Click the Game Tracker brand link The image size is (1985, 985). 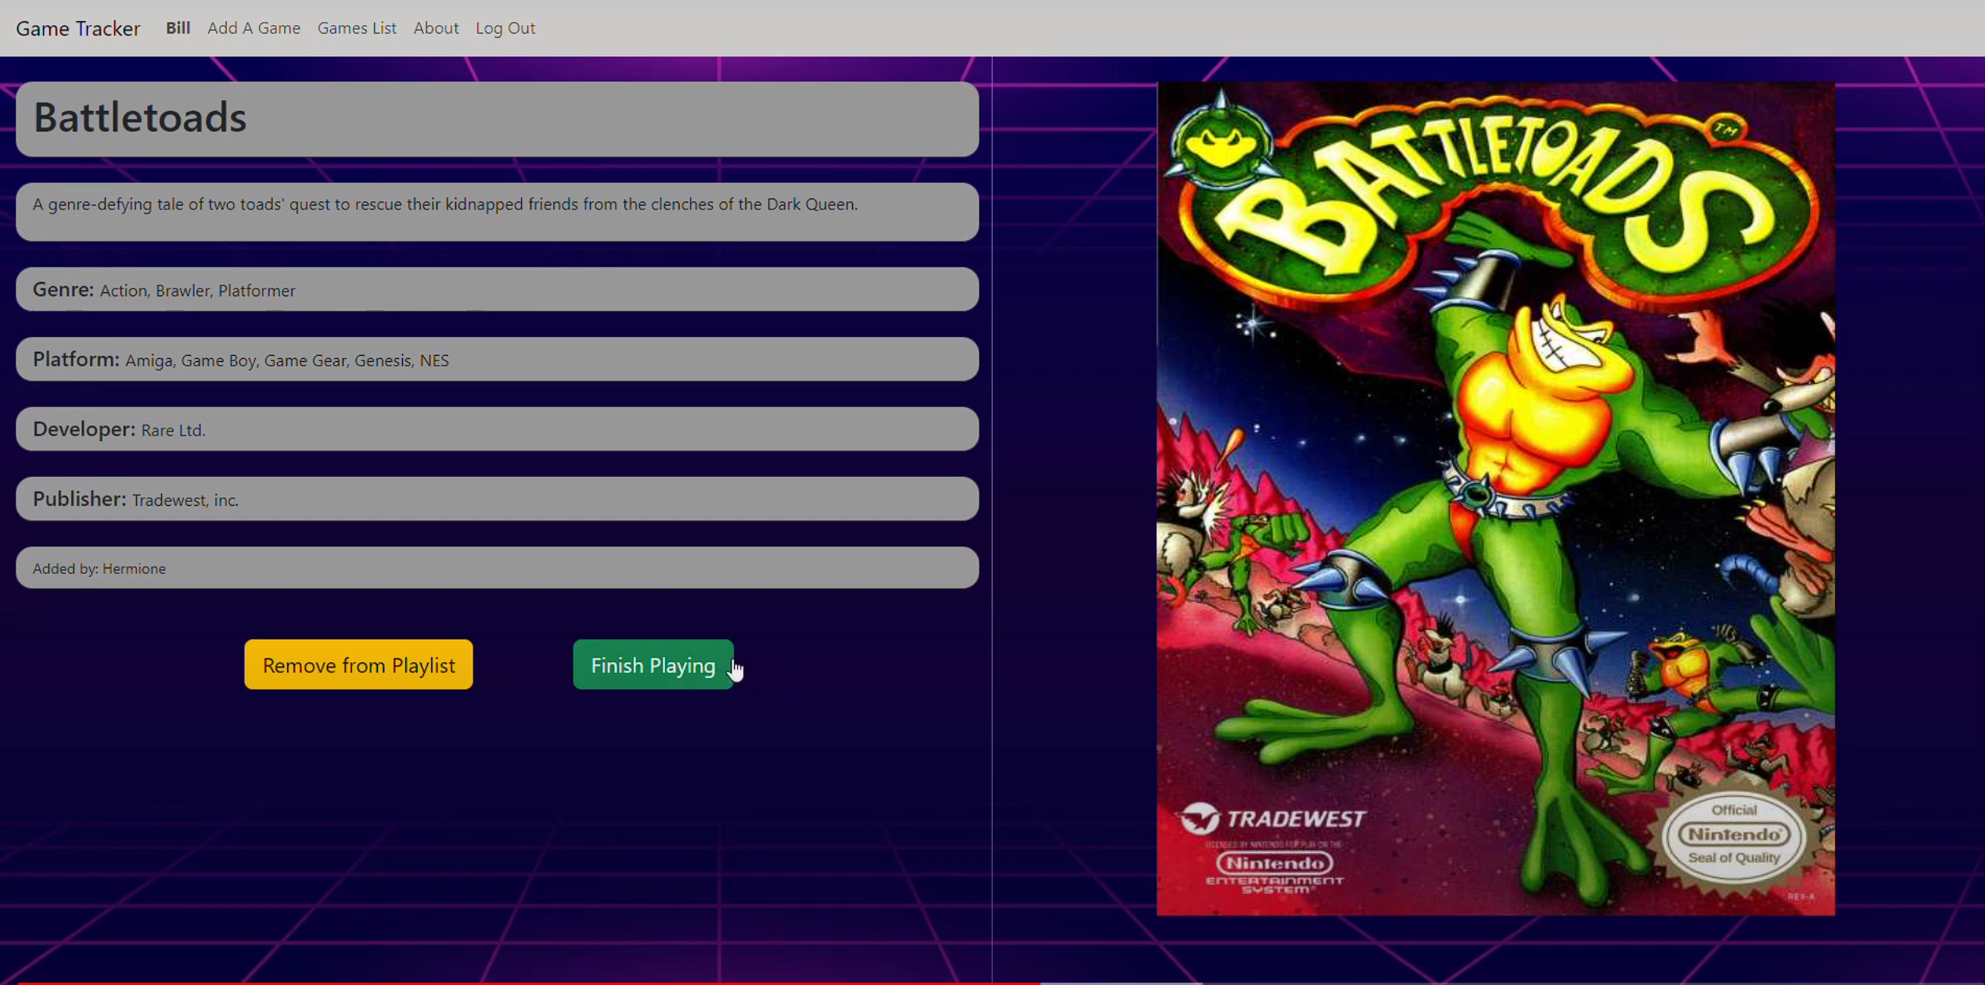pyautogui.click(x=78, y=28)
